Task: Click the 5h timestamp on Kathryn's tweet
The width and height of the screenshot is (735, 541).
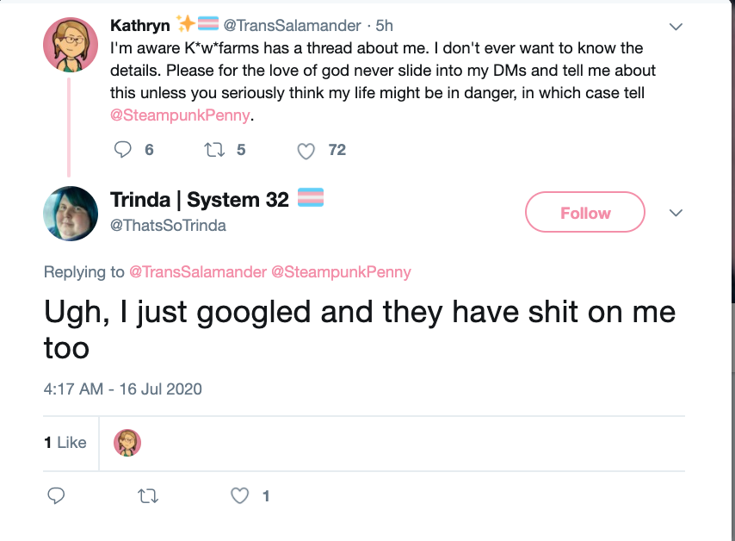Action: pyautogui.click(x=385, y=25)
